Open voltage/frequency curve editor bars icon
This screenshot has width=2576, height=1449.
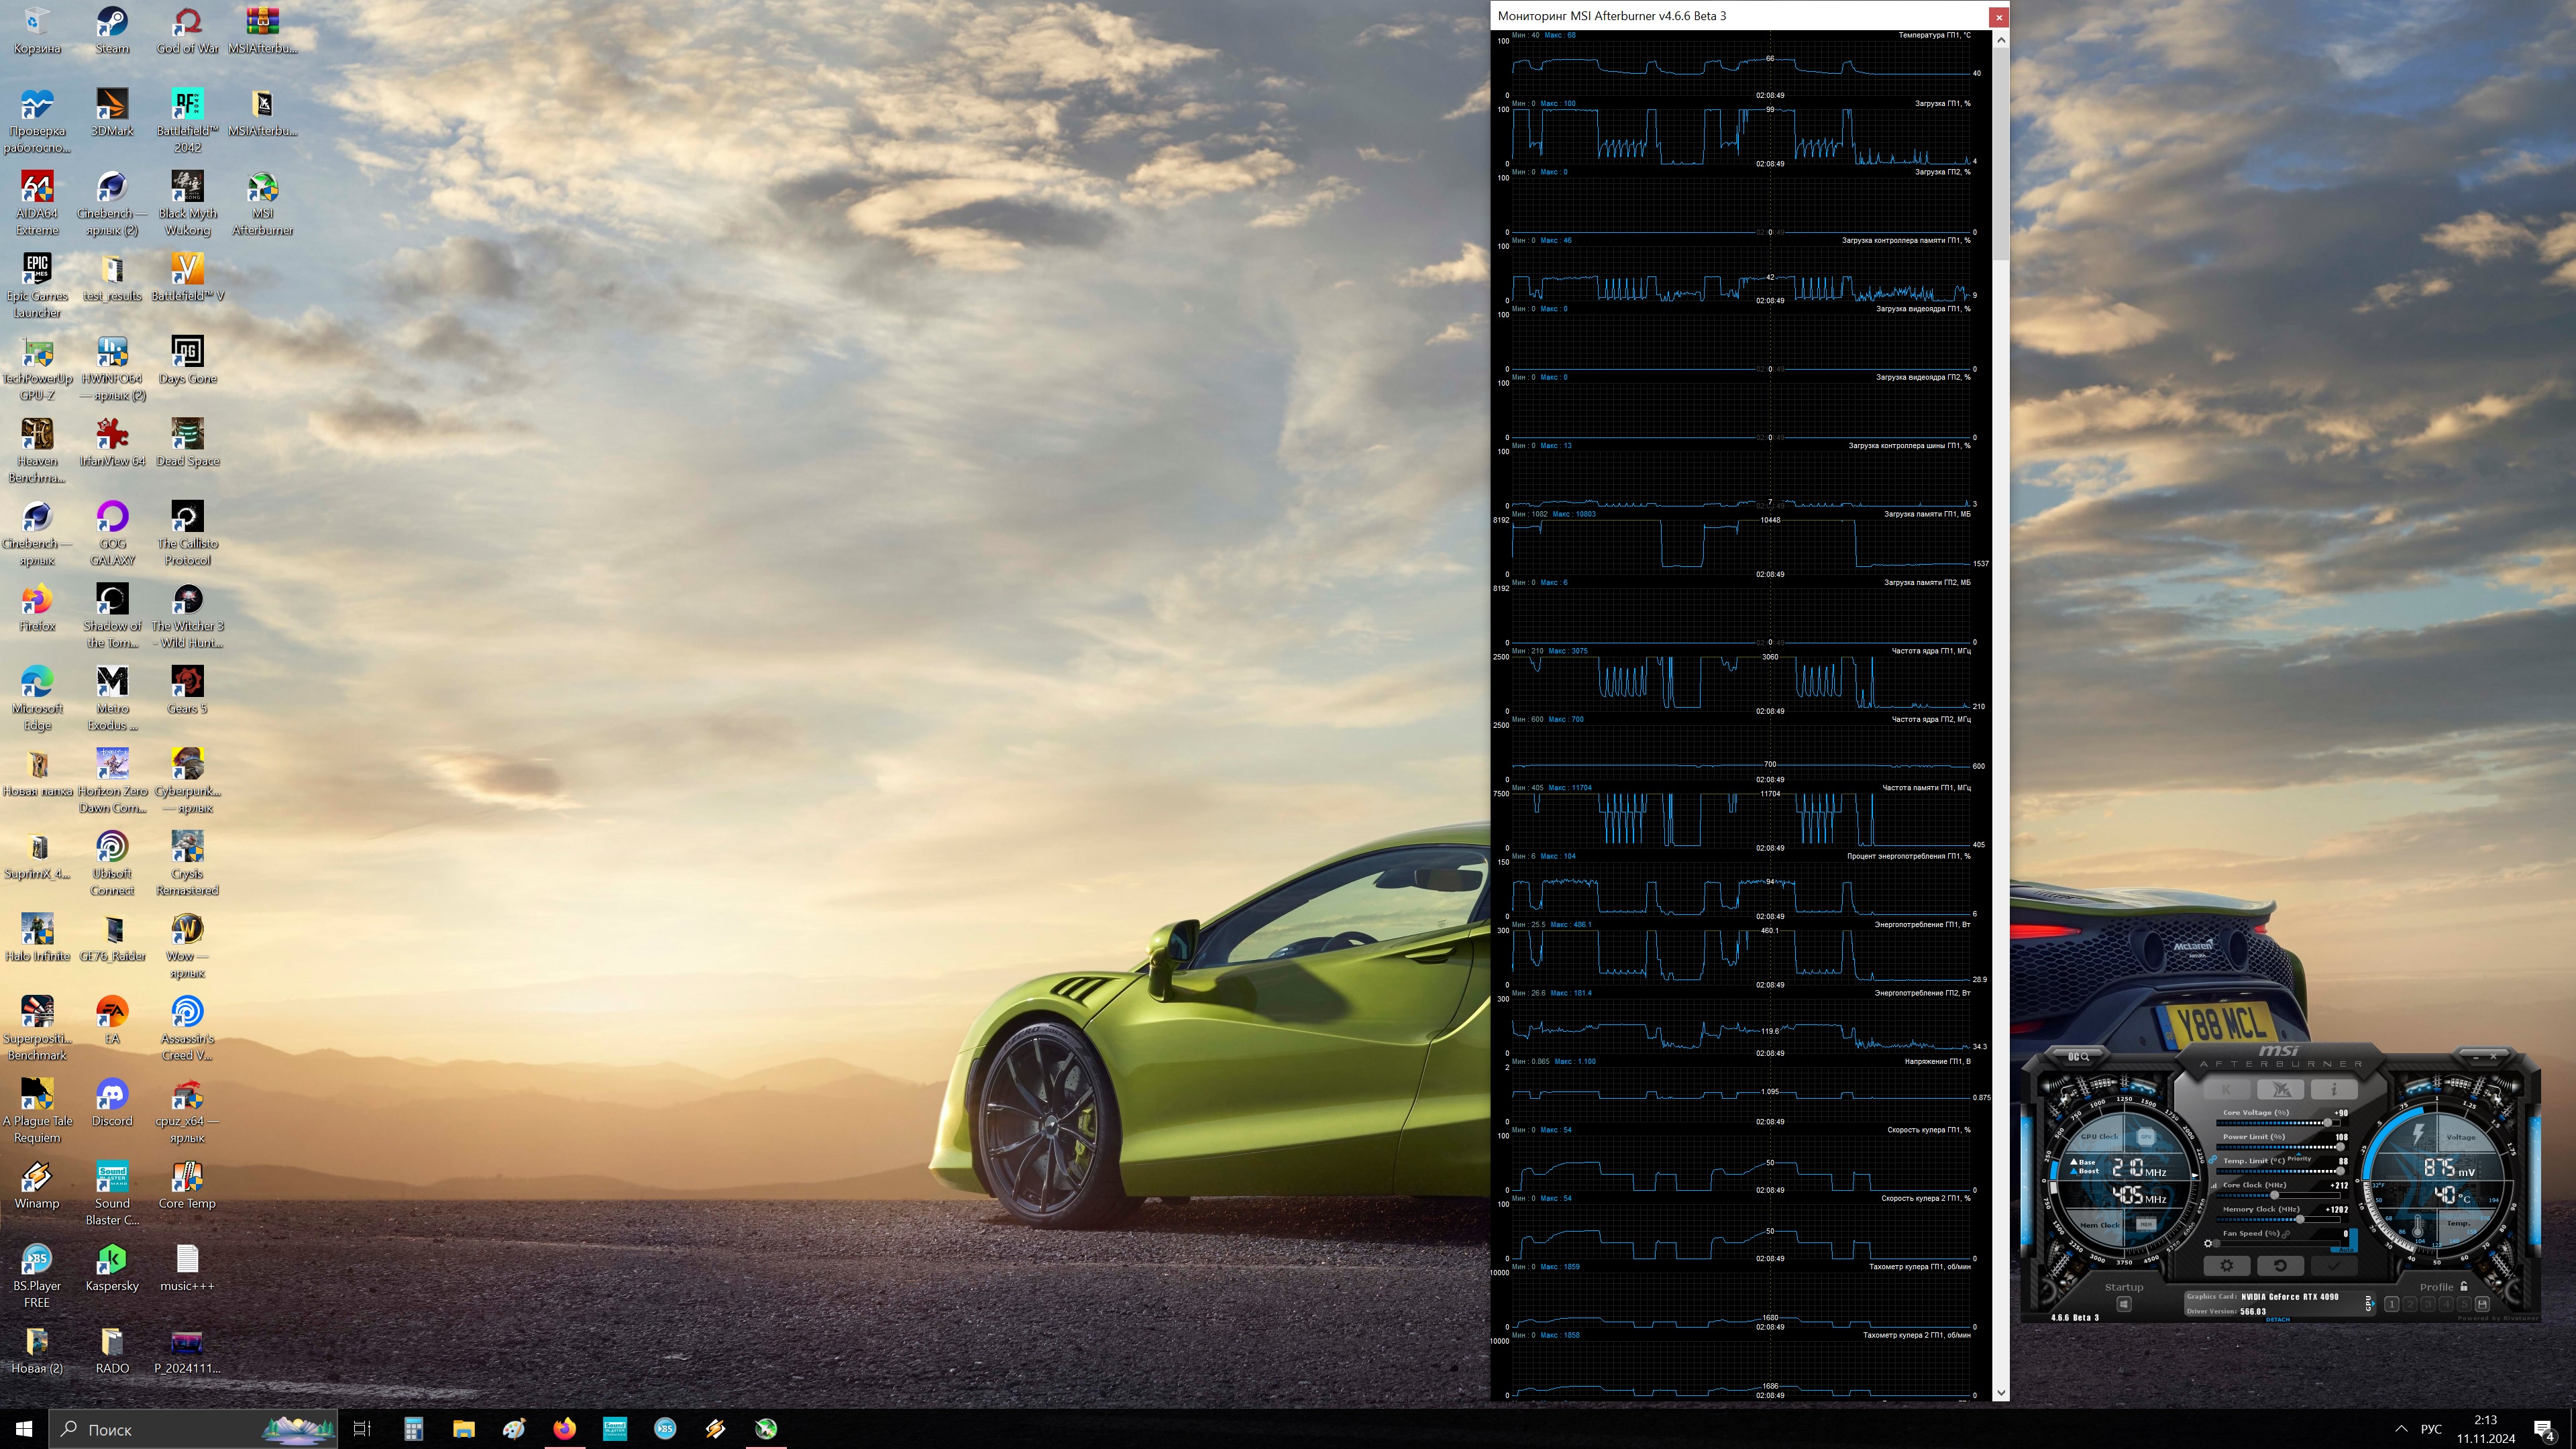[x=2214, y=1186]
